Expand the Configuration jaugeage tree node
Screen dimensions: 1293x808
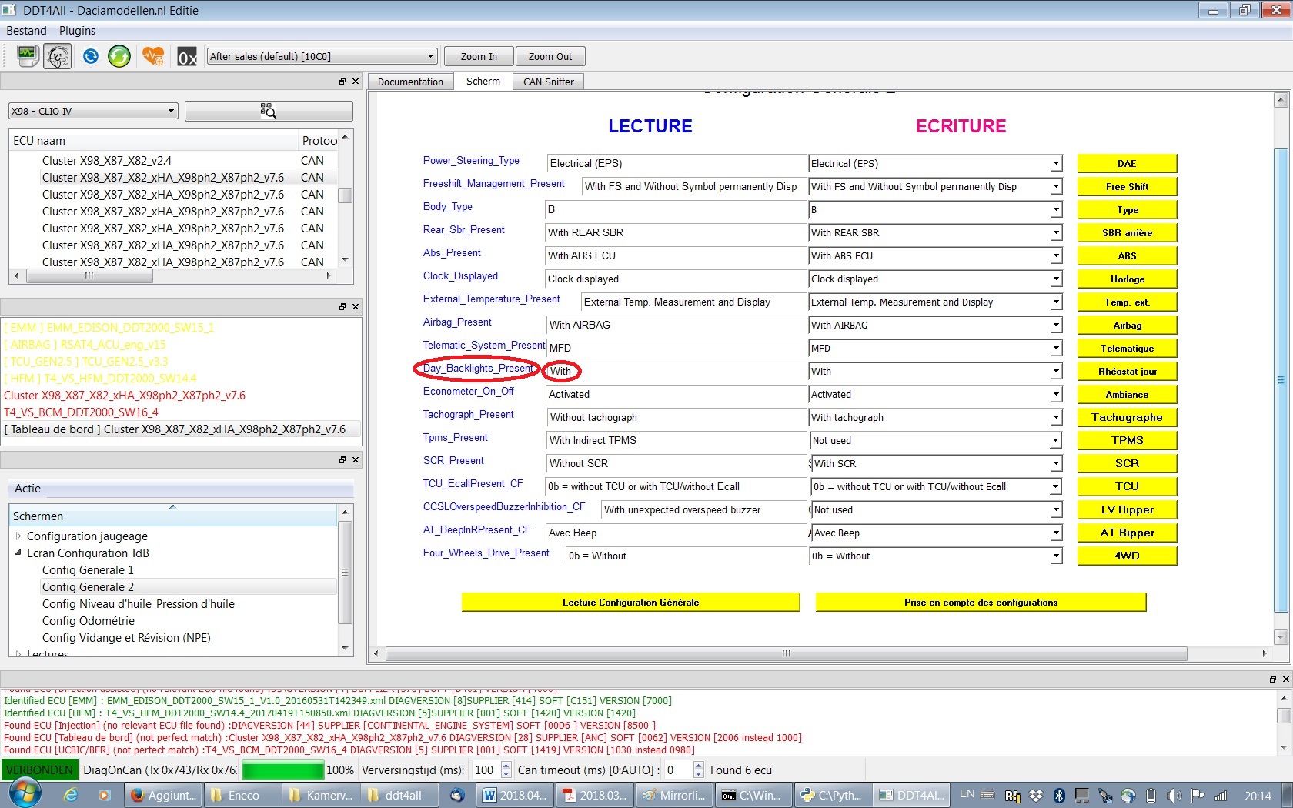point(18,536)
